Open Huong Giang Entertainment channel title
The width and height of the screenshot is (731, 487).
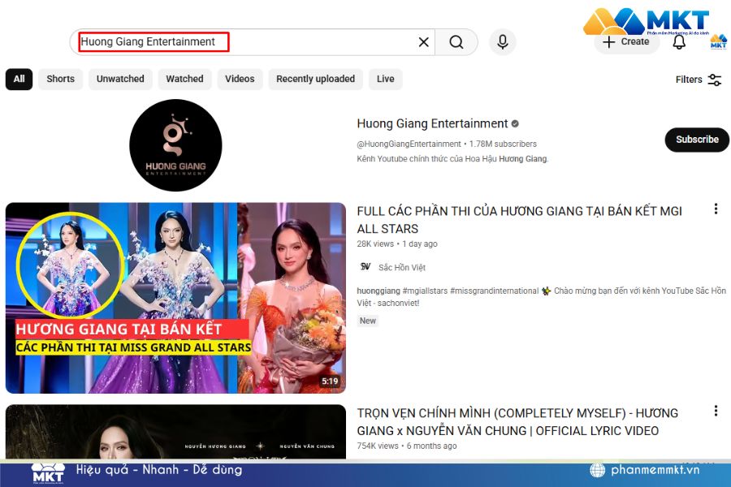[432, 123]
